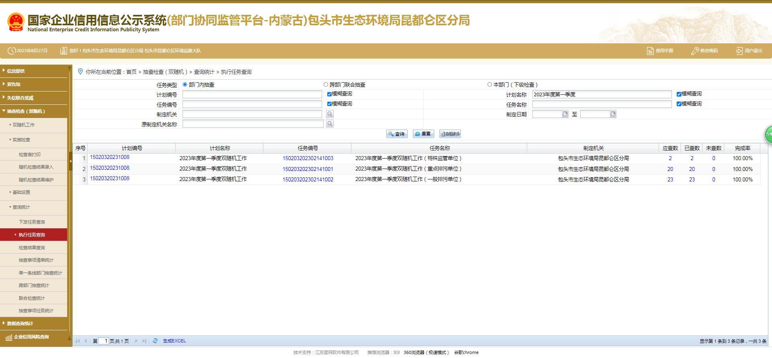
Task: Open 随机检查结果维护 menu item
Action: [34, 180]
